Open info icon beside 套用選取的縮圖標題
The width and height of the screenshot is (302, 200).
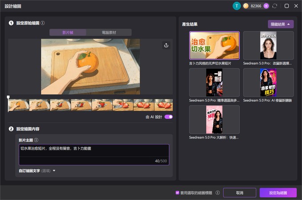coord(218,193)
